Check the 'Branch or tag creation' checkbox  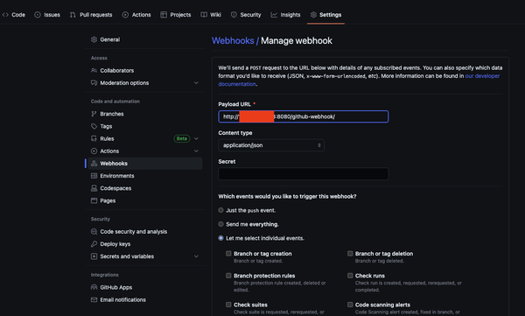[x=228, y=254]
